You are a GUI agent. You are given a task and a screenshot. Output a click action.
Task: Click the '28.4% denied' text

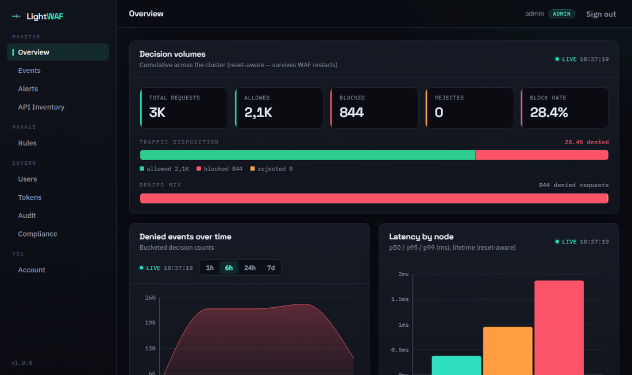tap(587, 142)
